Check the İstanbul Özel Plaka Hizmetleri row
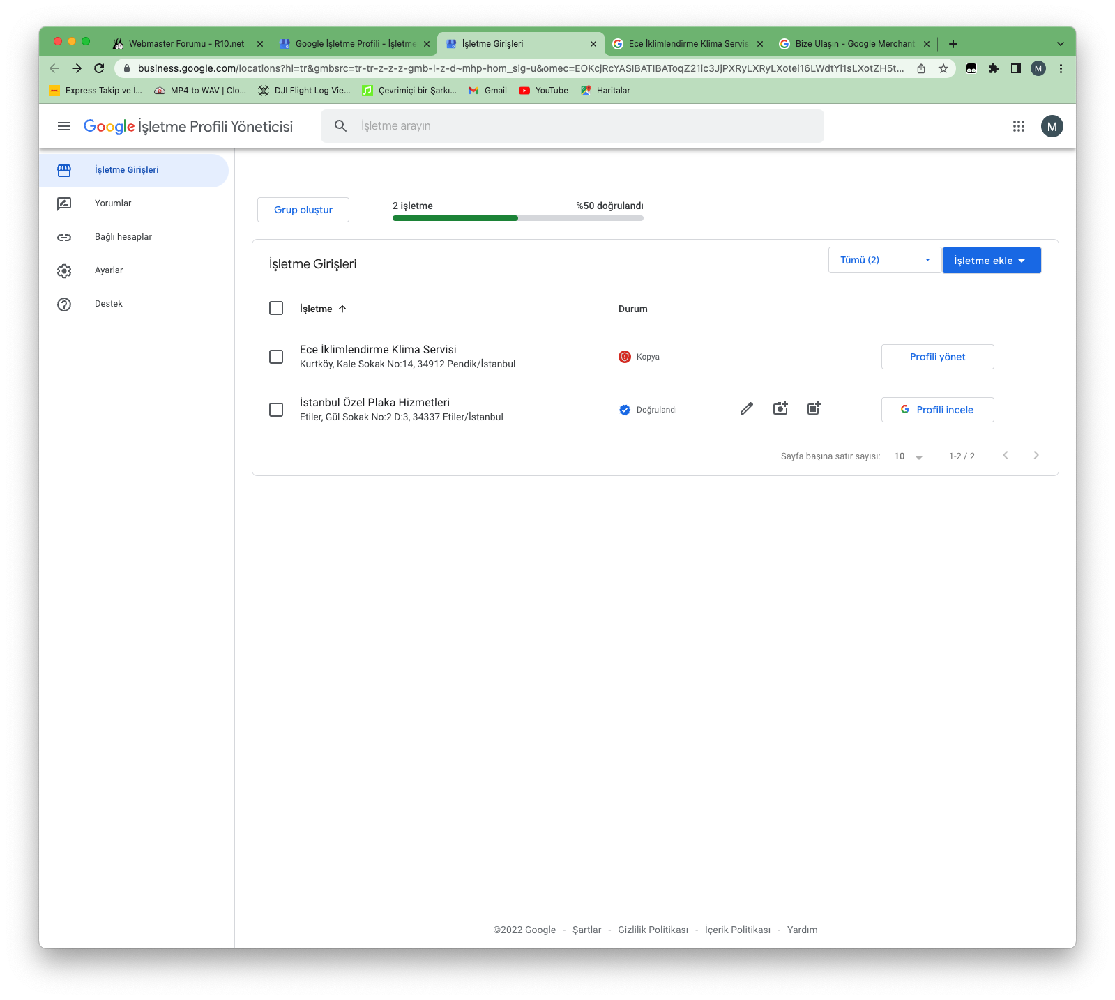Screen dimensions: 1115x1000 coord(276,410)
